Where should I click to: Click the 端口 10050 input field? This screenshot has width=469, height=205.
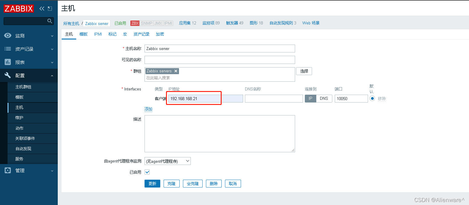(x=351, y=99)
